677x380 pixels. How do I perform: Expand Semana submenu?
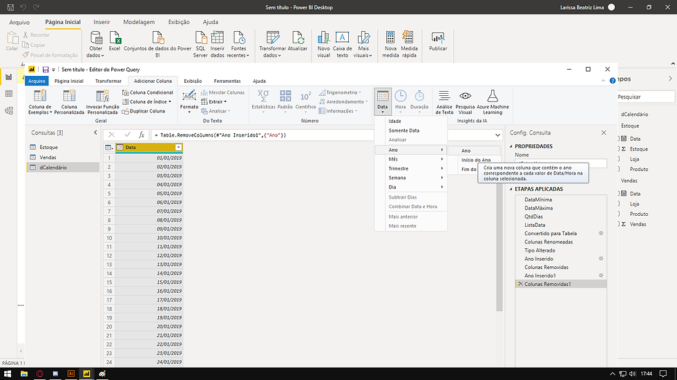click(x=410, y=177)
